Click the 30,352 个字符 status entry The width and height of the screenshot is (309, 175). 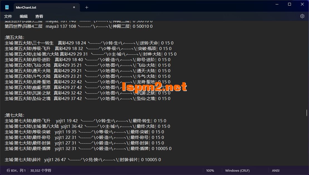click(41, 171)
